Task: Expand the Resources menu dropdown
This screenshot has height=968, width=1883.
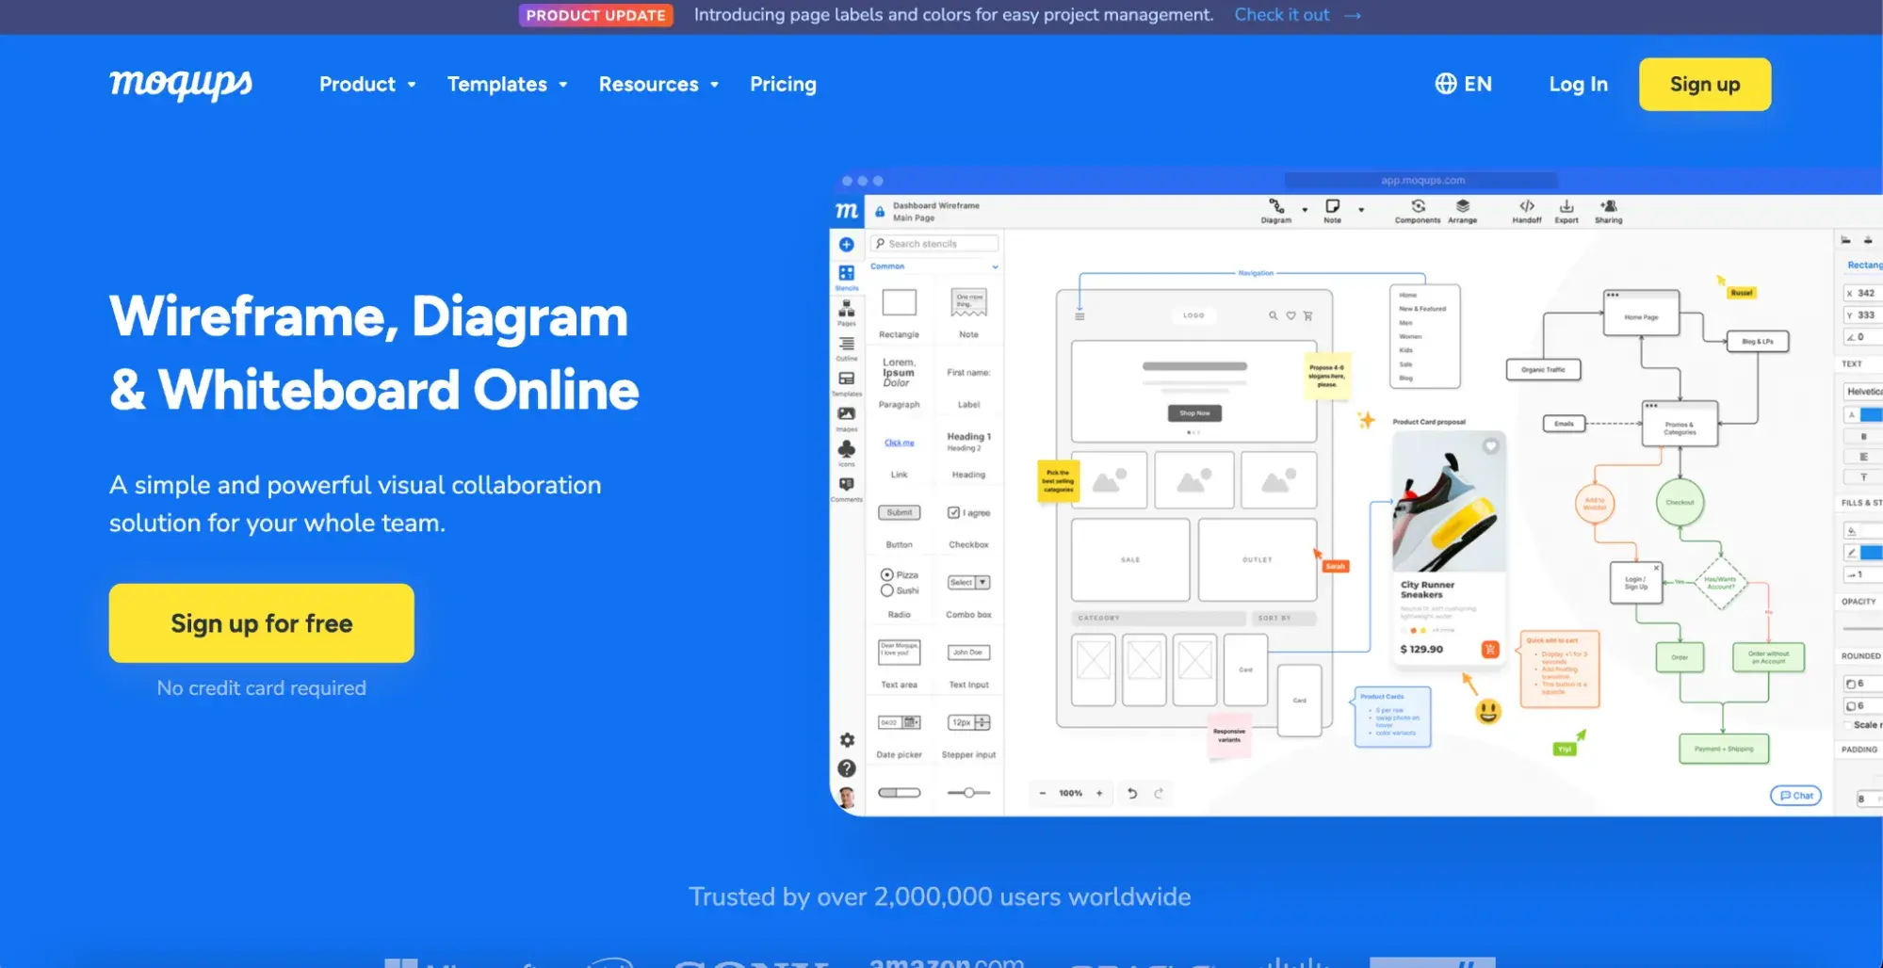Action: click(x=658, y=84)
